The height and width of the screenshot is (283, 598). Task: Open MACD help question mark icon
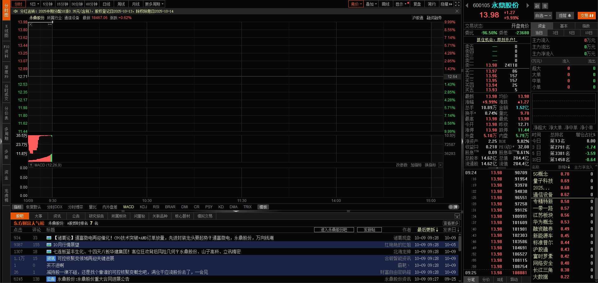[31, 165]
